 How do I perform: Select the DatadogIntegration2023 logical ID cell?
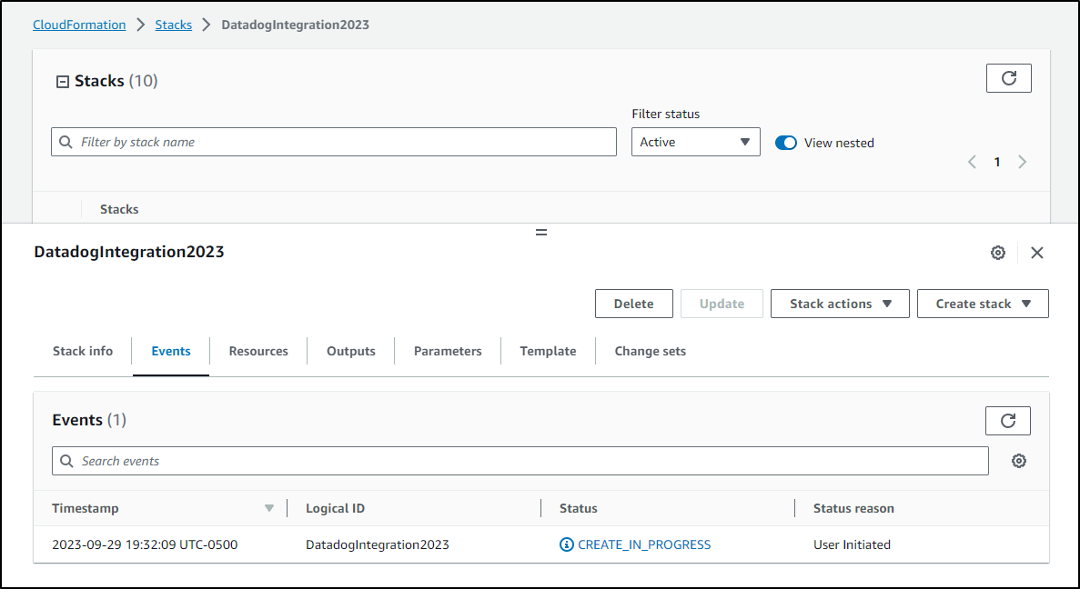coord(378,545)
